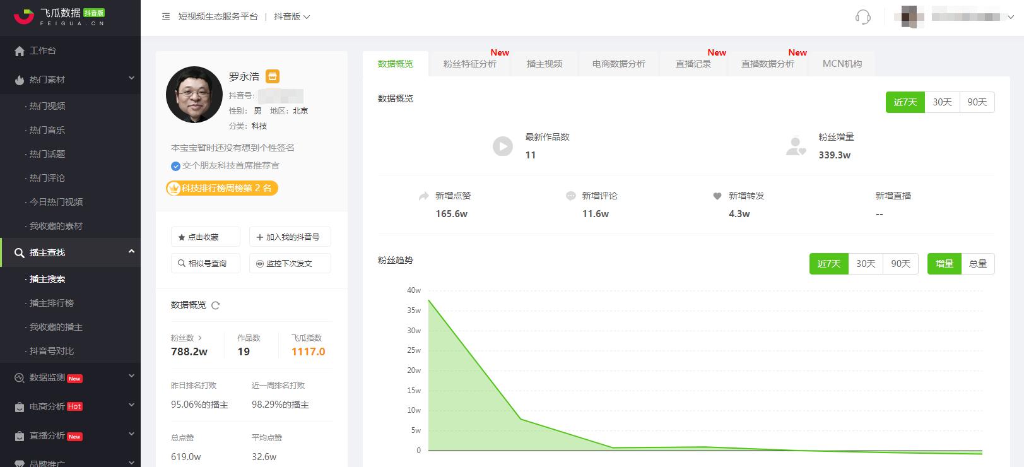The width and height of the screenshot is (1024, 467).
Task: Click the 数据监测 monitor icon
Action: click(19, 378)
